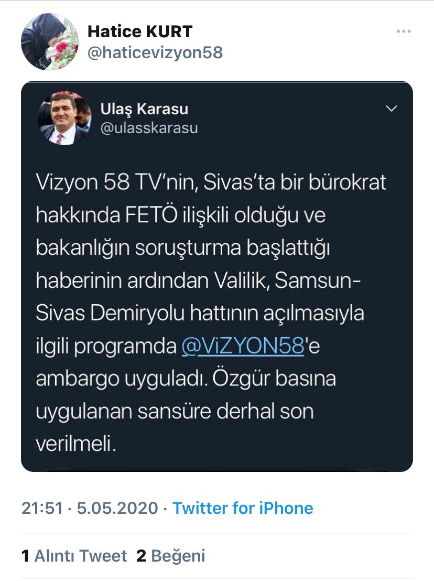Viewport: 434px width, 581px height.
Task: View Ulaş Karasu's profile avatar
Action: 65,118
